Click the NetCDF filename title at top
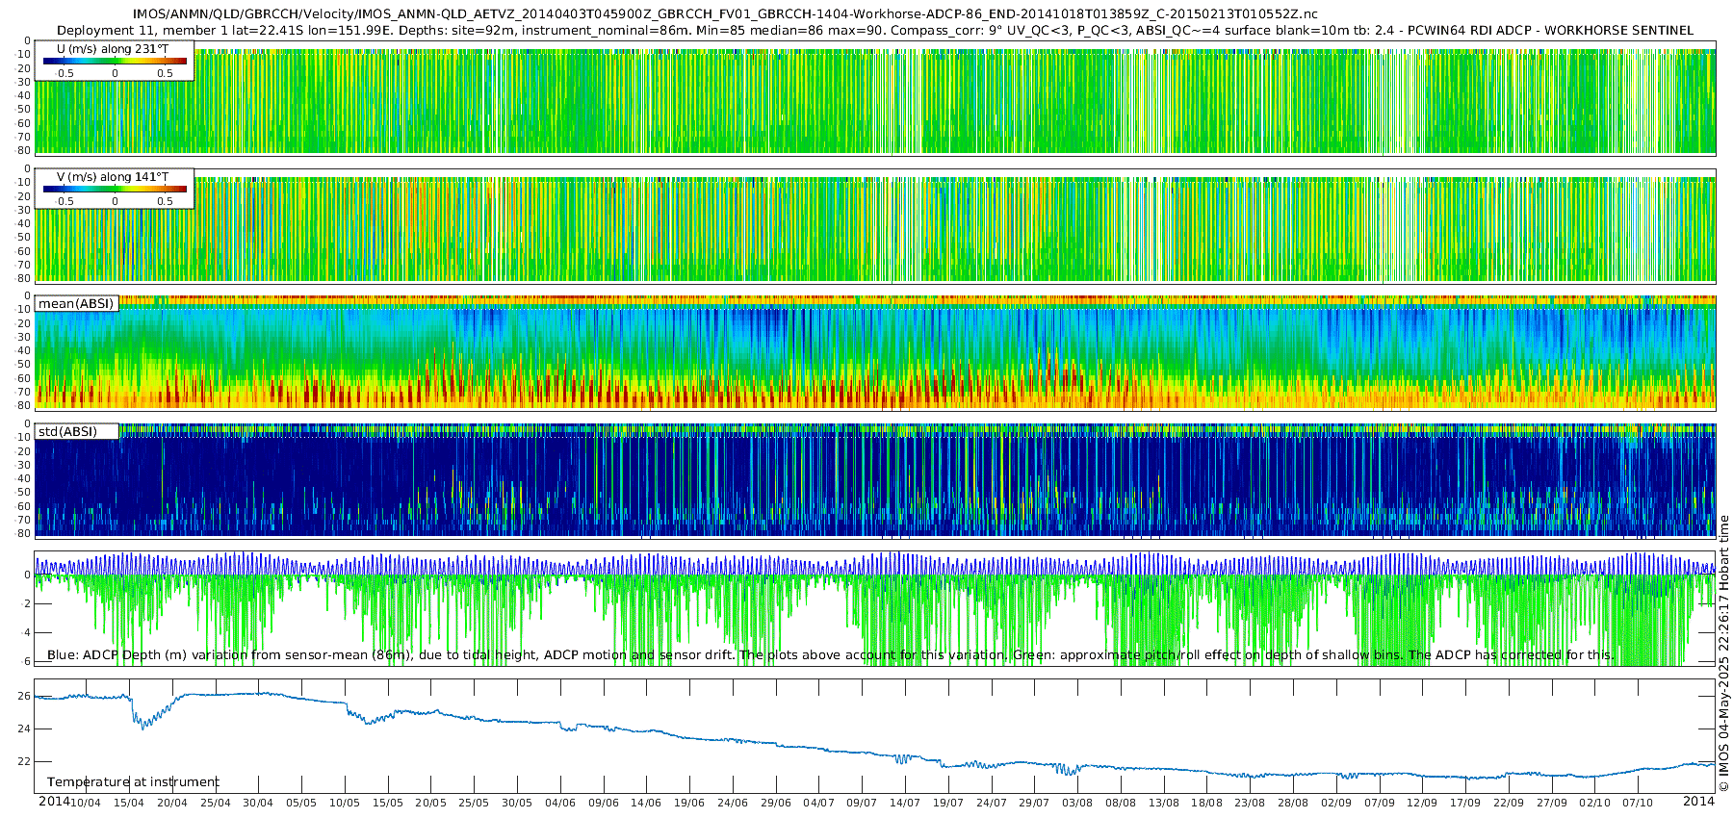1733x818 pixels. [x=724, y=14]
